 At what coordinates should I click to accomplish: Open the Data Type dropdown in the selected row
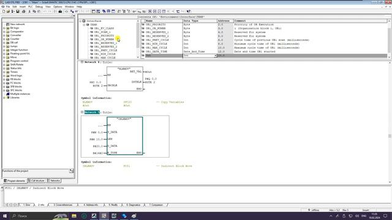(215, 56)
